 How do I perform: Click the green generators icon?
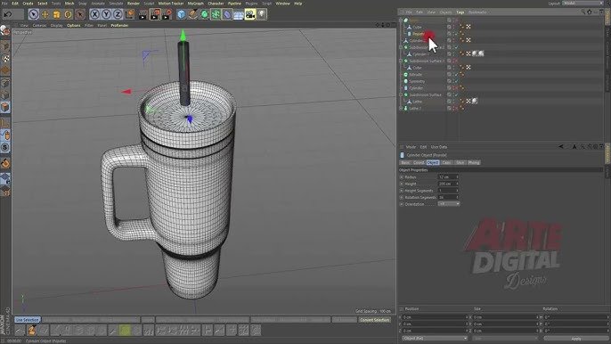(204, 15)
